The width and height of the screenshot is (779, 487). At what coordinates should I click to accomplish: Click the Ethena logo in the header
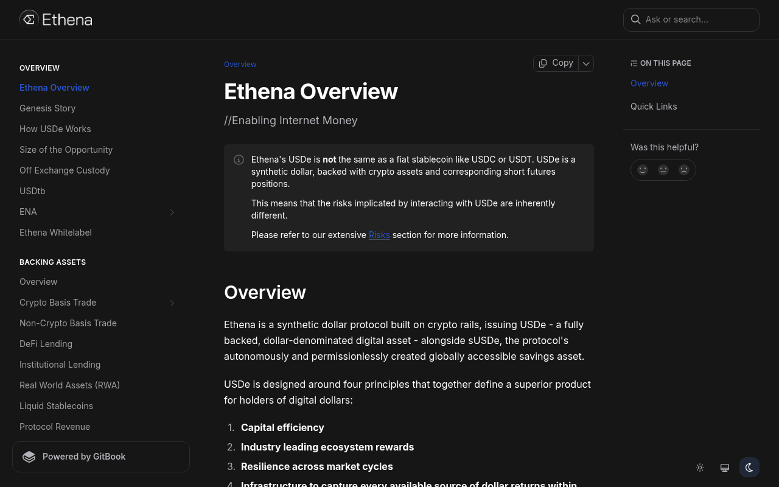[56, 19]
